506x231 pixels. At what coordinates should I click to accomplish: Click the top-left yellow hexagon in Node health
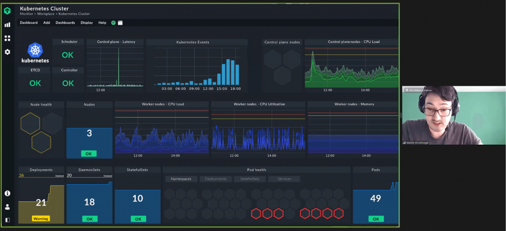click(x=30, y=123)
